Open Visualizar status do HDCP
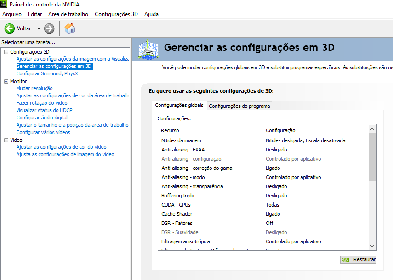This screenshot has height=280, width=393. [44, 110]
